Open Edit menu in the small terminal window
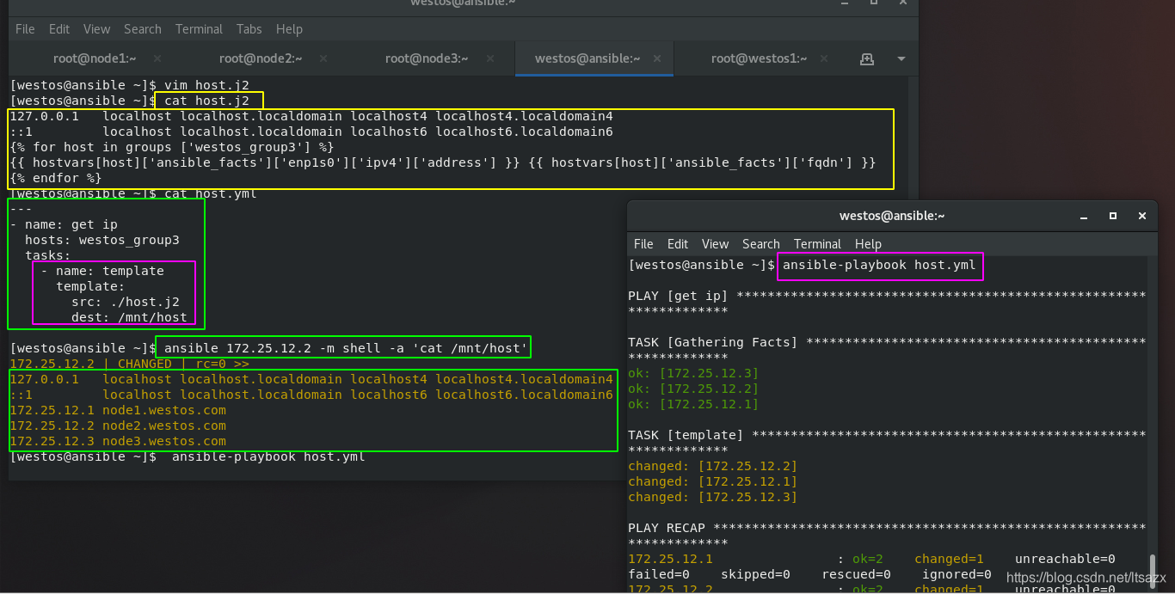This screenshot has width=1175, height=594. pos(678,244)
